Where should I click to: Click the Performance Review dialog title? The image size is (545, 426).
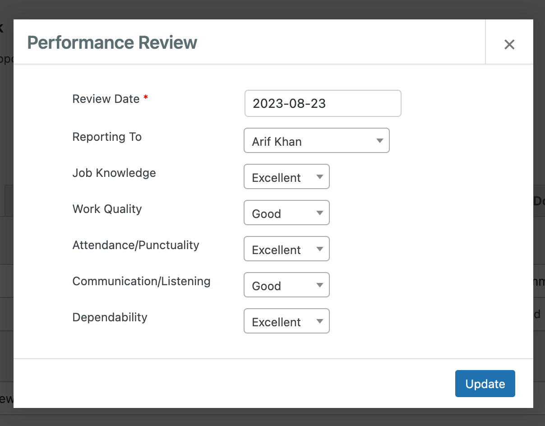112,42
